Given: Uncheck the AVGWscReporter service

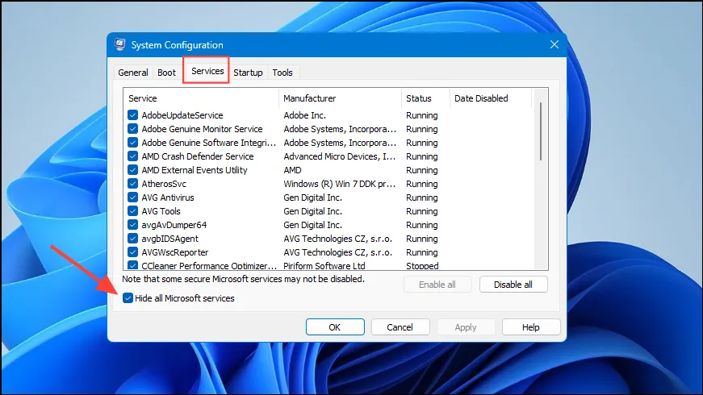Looking at the screenshot, I should click(132, 252).
